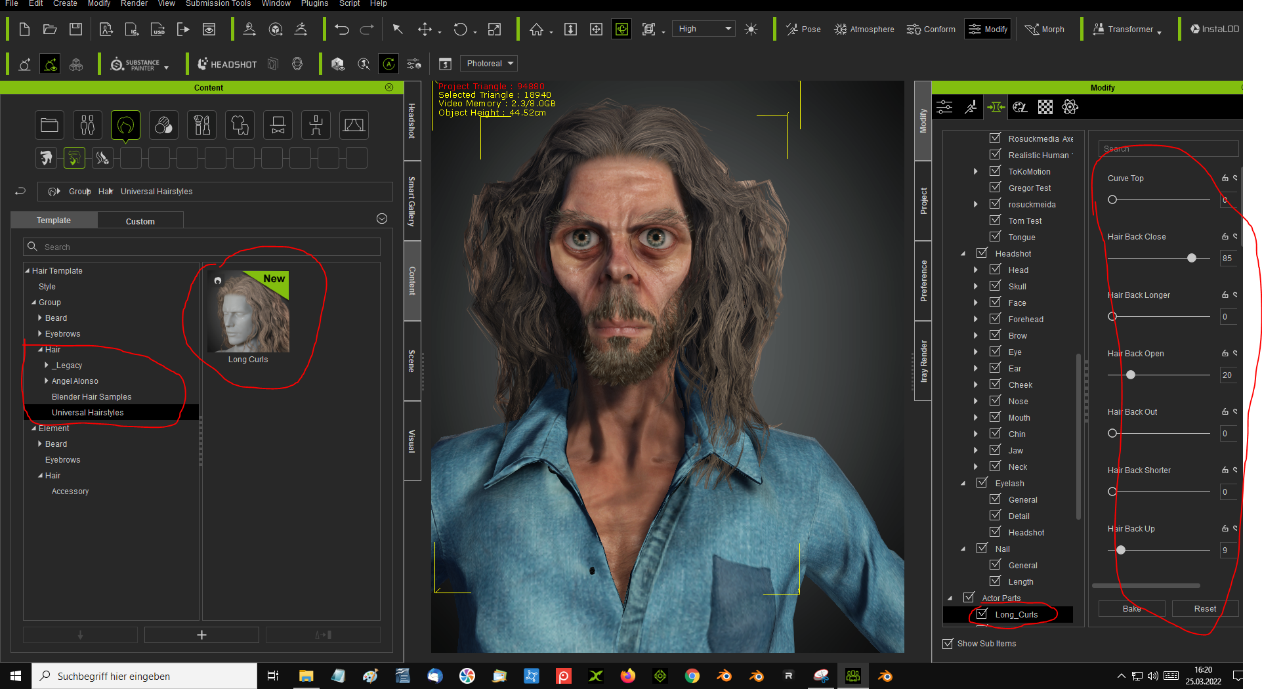Save the project with the floppy-disk icon

coord(75,29)
